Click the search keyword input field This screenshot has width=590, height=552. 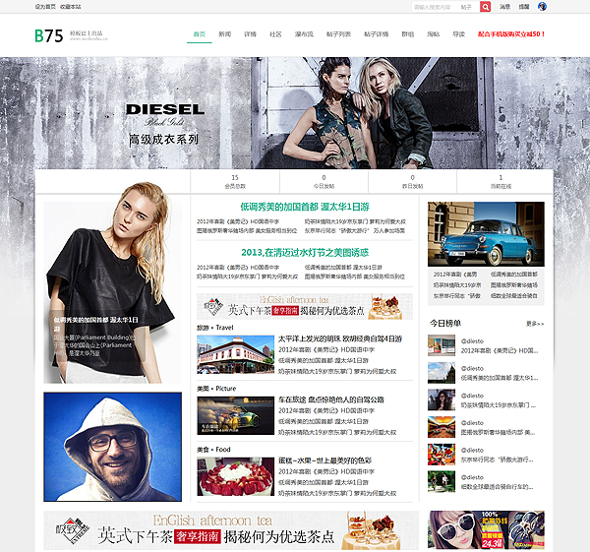point(433,6)
